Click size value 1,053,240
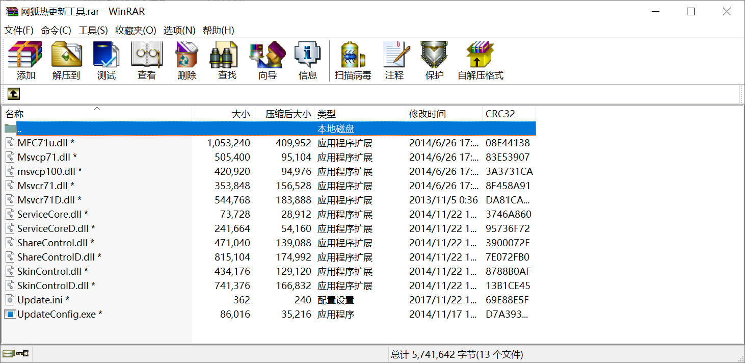The height and width of the screenshot is (363, 745). point(229,143)
